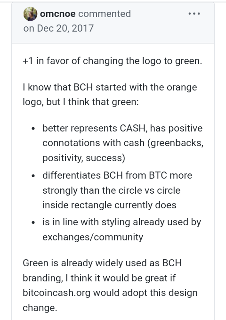
Task: Click the "Green is already widely used" line
Action: (102, 263)
